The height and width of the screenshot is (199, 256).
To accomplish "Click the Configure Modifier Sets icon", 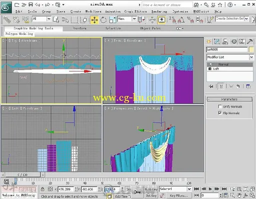I will 248,86.
